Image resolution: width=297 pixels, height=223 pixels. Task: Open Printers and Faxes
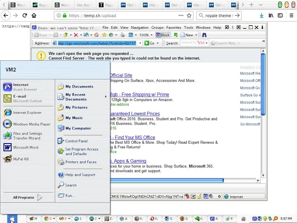77,162
